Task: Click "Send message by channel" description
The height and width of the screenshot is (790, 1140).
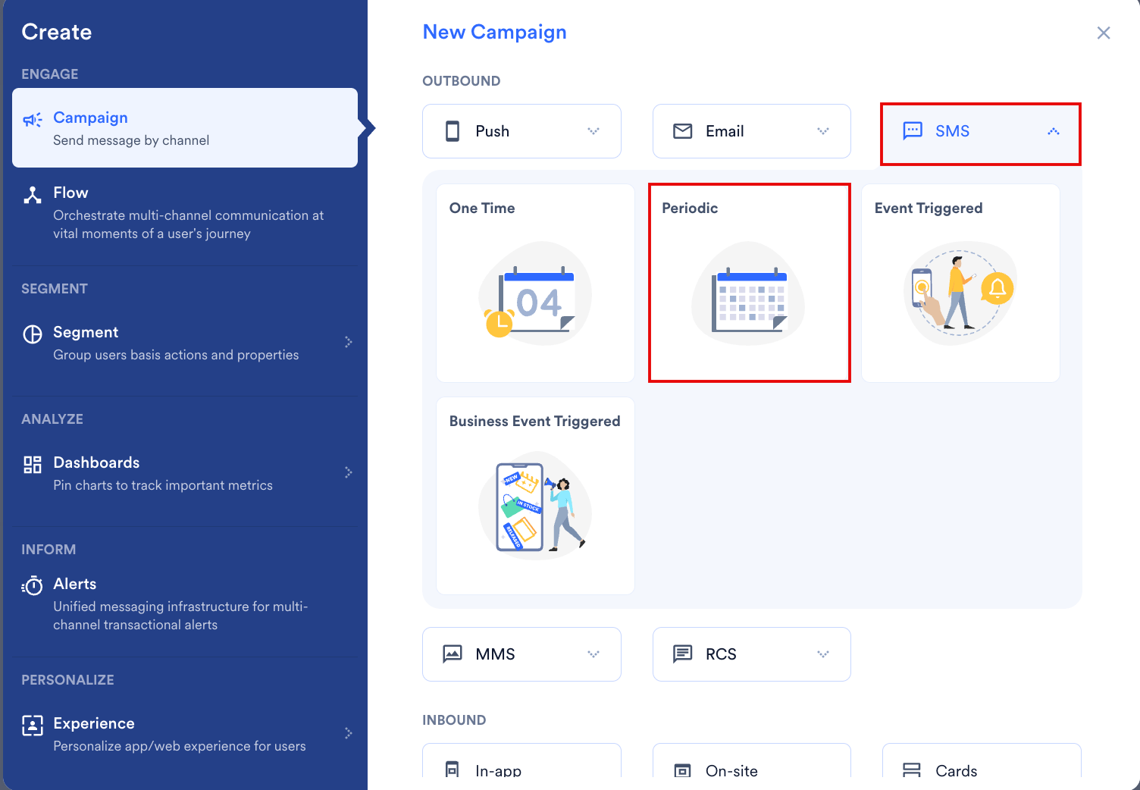Action: 131,140
